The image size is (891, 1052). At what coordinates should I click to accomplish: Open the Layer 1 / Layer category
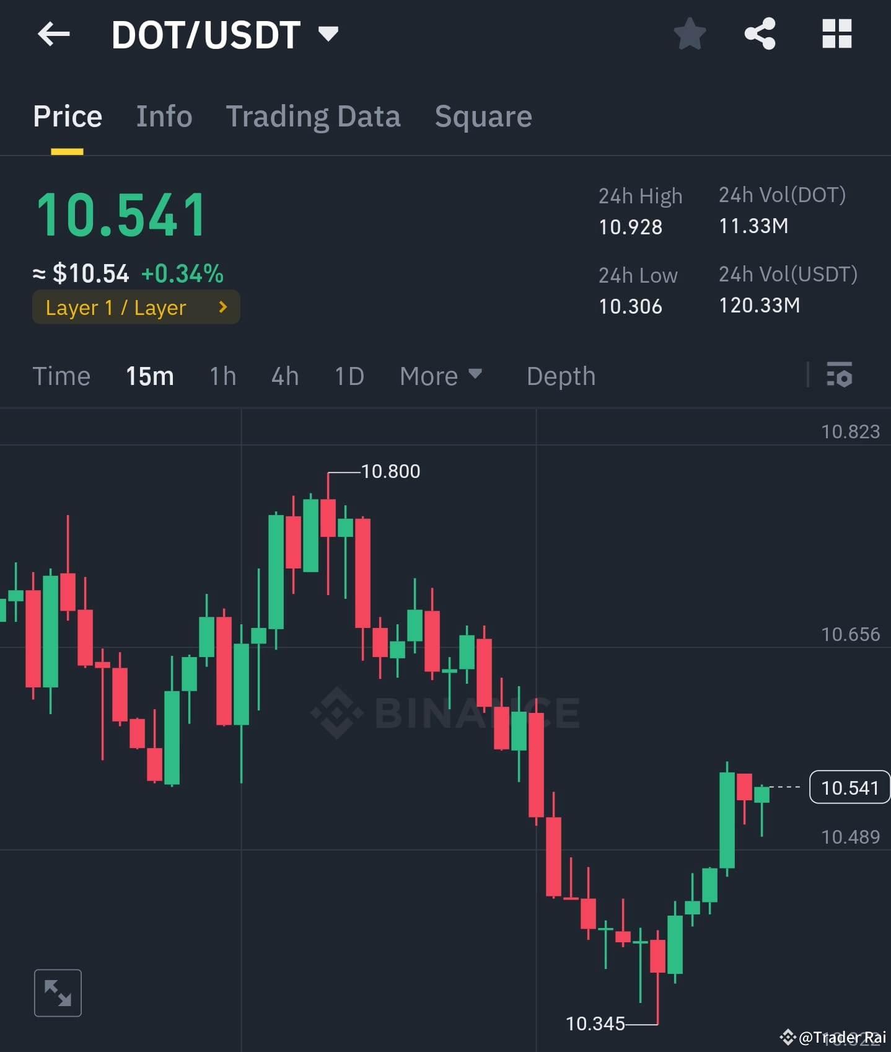136,306
